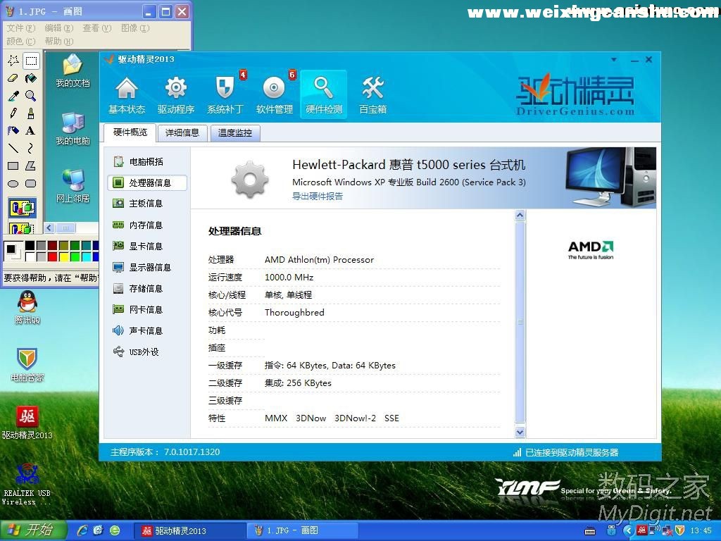
Task: Open the 驱动程序 gear section
Action: tap(175, 94)
